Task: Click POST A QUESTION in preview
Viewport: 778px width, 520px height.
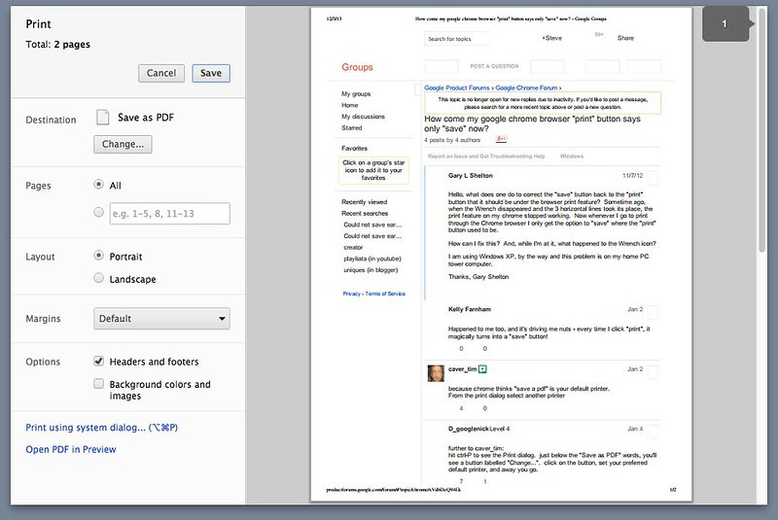Action: [x=494, y=66]
